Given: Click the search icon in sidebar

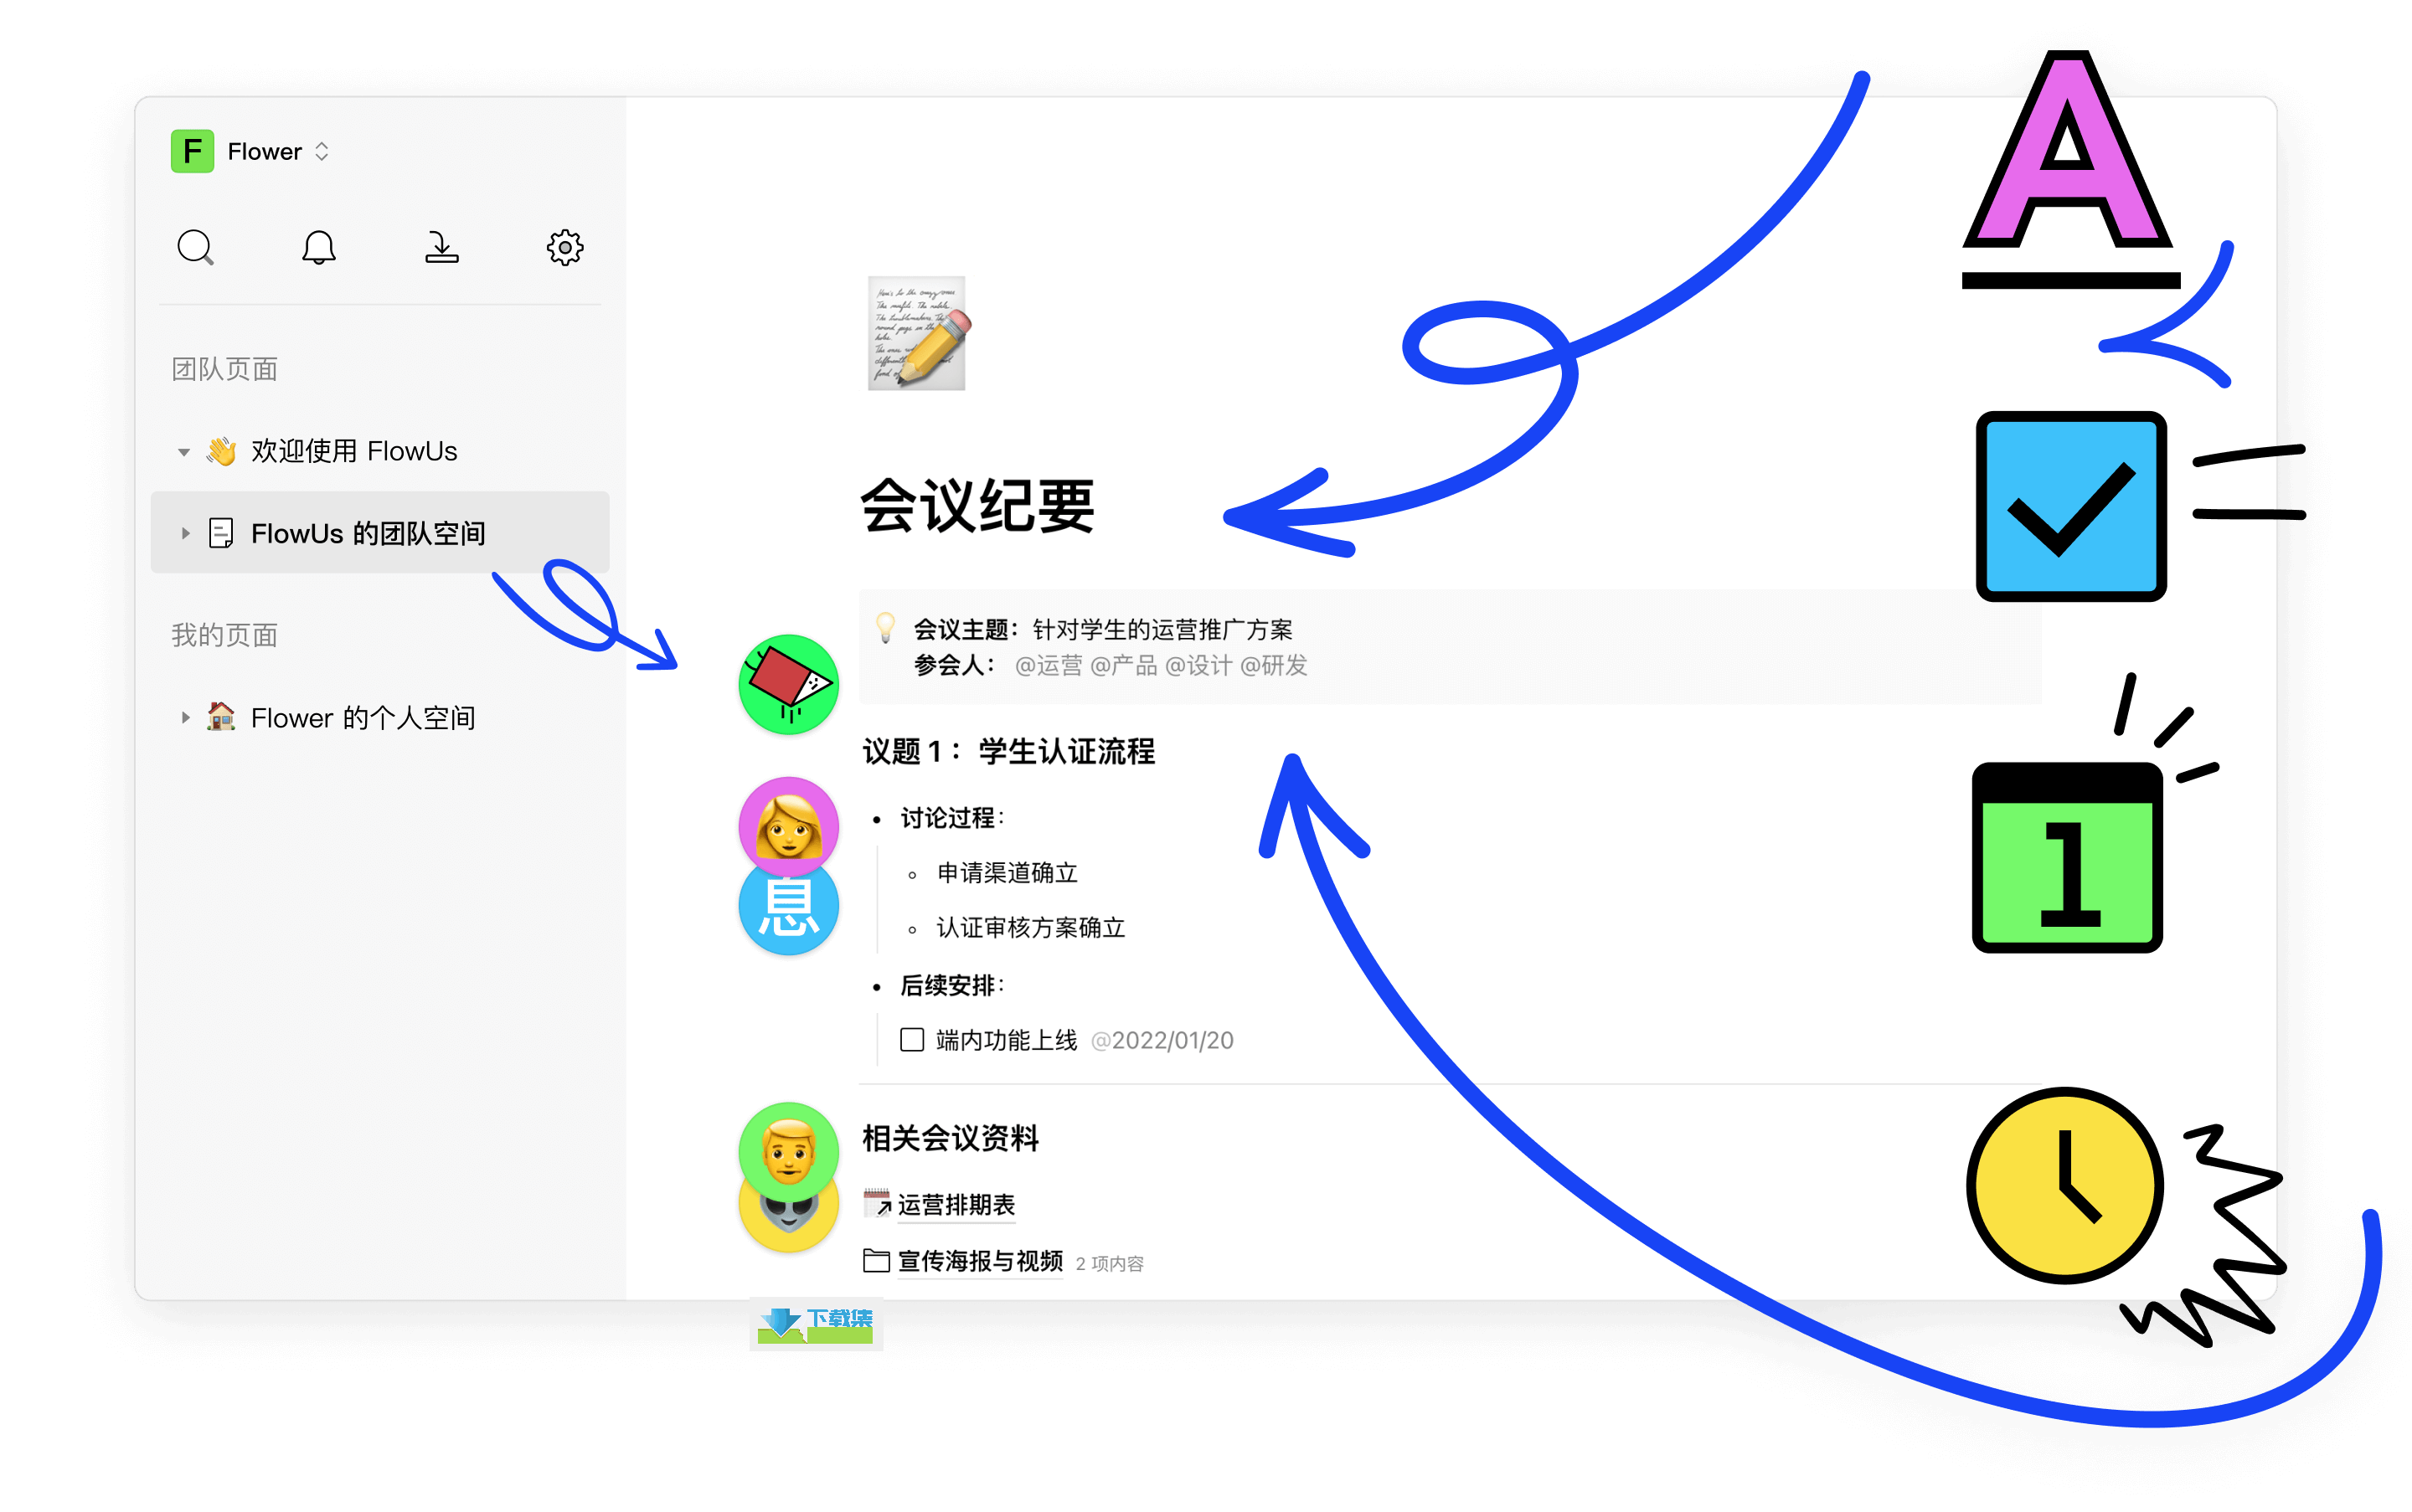Looking at the screenshot, I should click(x=195, y=245).
